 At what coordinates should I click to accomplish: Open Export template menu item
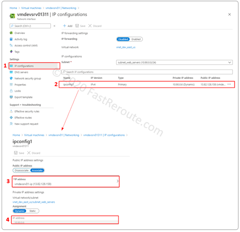pos(24,97)
